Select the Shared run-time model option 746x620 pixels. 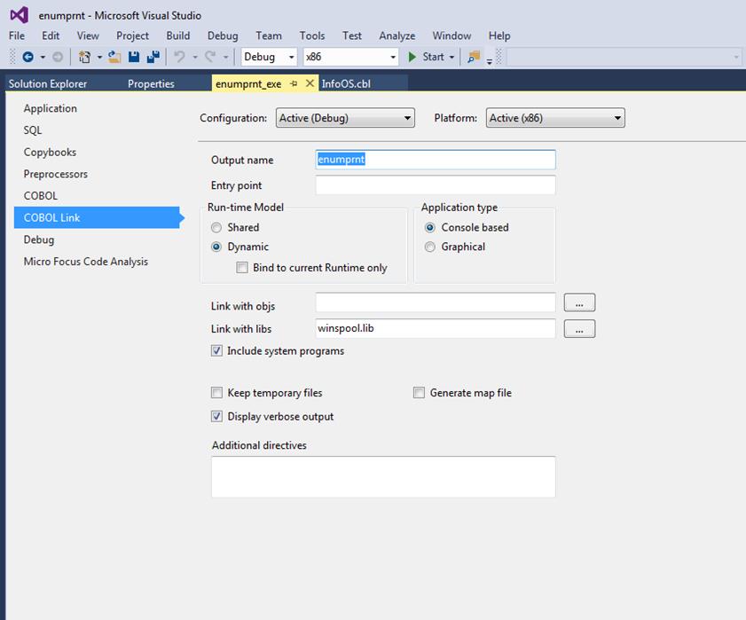(216, 228)
